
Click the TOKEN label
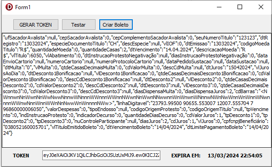click(21, 156)
